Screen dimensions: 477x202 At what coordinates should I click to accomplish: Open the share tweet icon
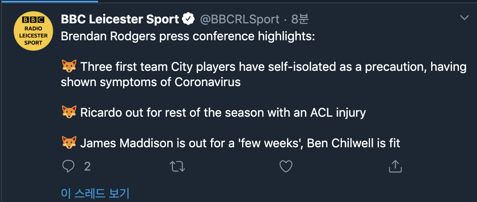[x=395, y=166]
